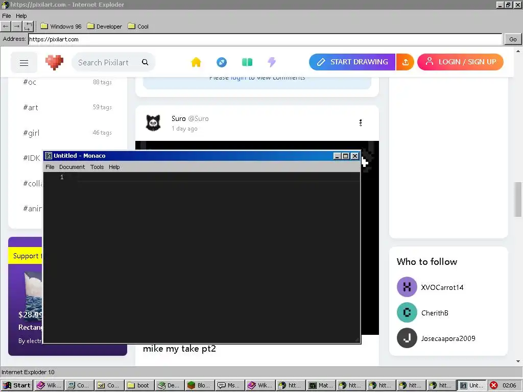Open the @Suro profile handle
Image resolution: width=523 pixels, height=392 pixels.
click(199, 118)
